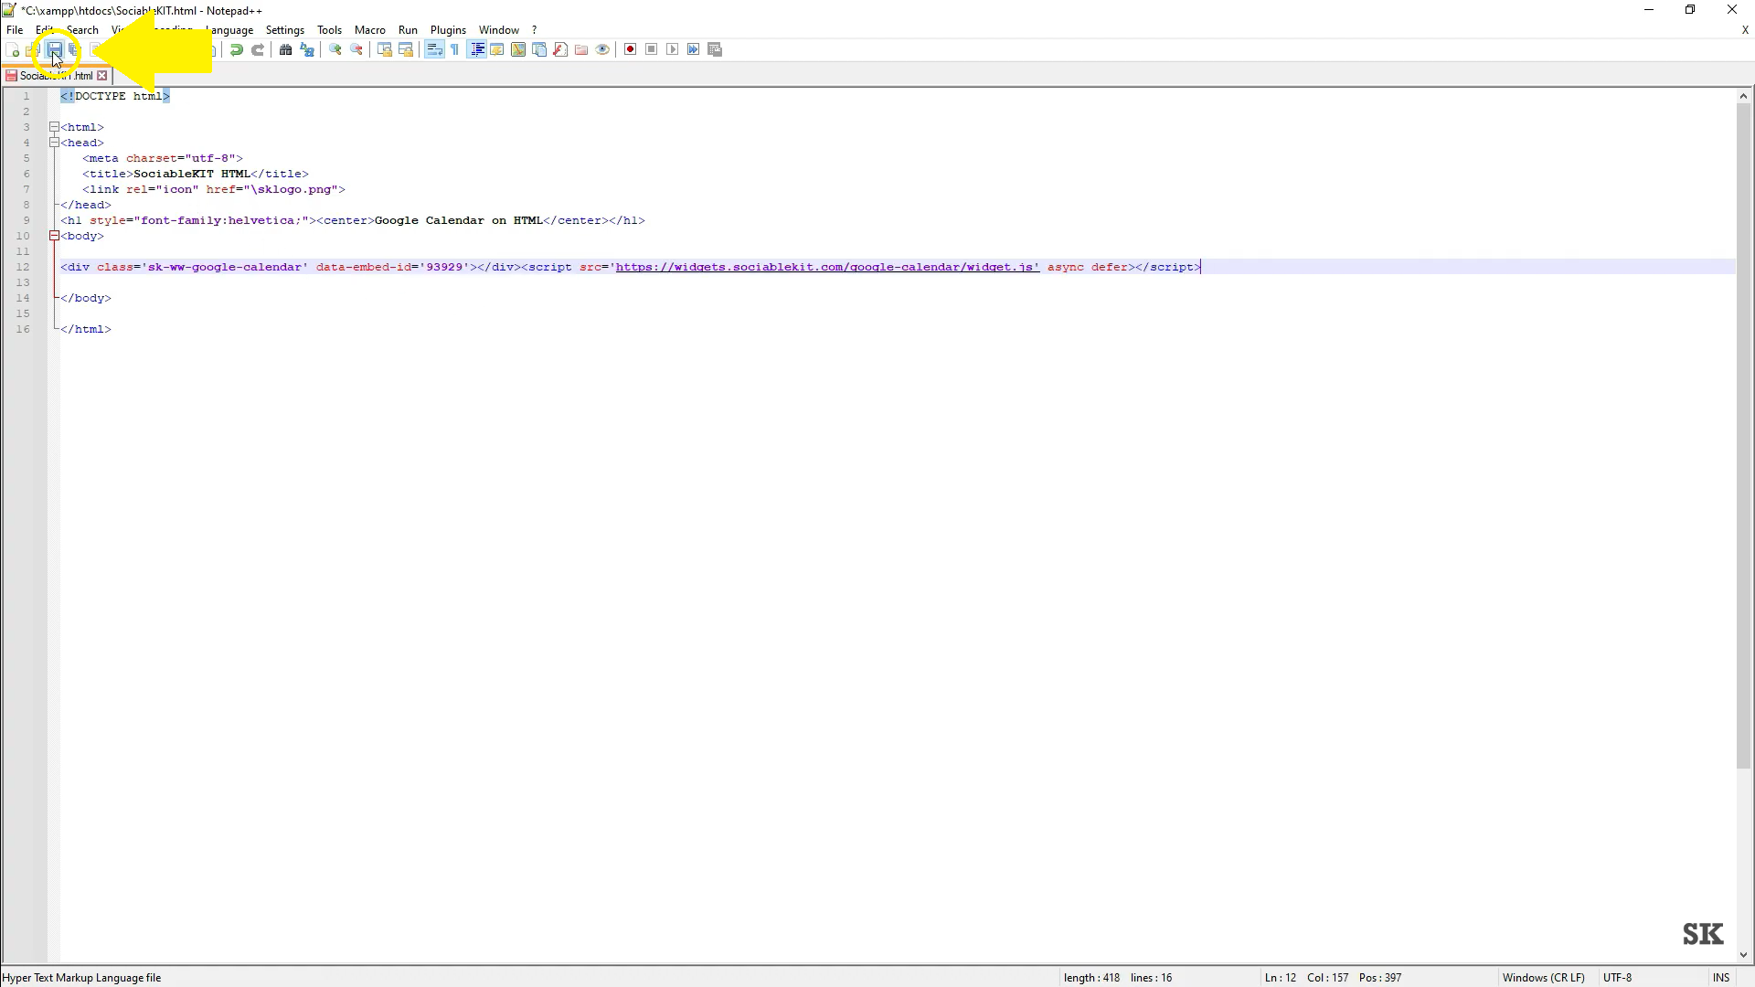
Task: Save current recorded macro icon
Action: click(716, 50)
